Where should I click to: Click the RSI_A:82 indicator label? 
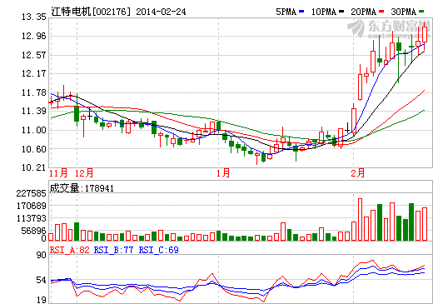click(70, 250)
